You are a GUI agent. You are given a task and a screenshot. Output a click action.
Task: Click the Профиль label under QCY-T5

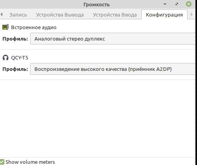pos(15,69)
